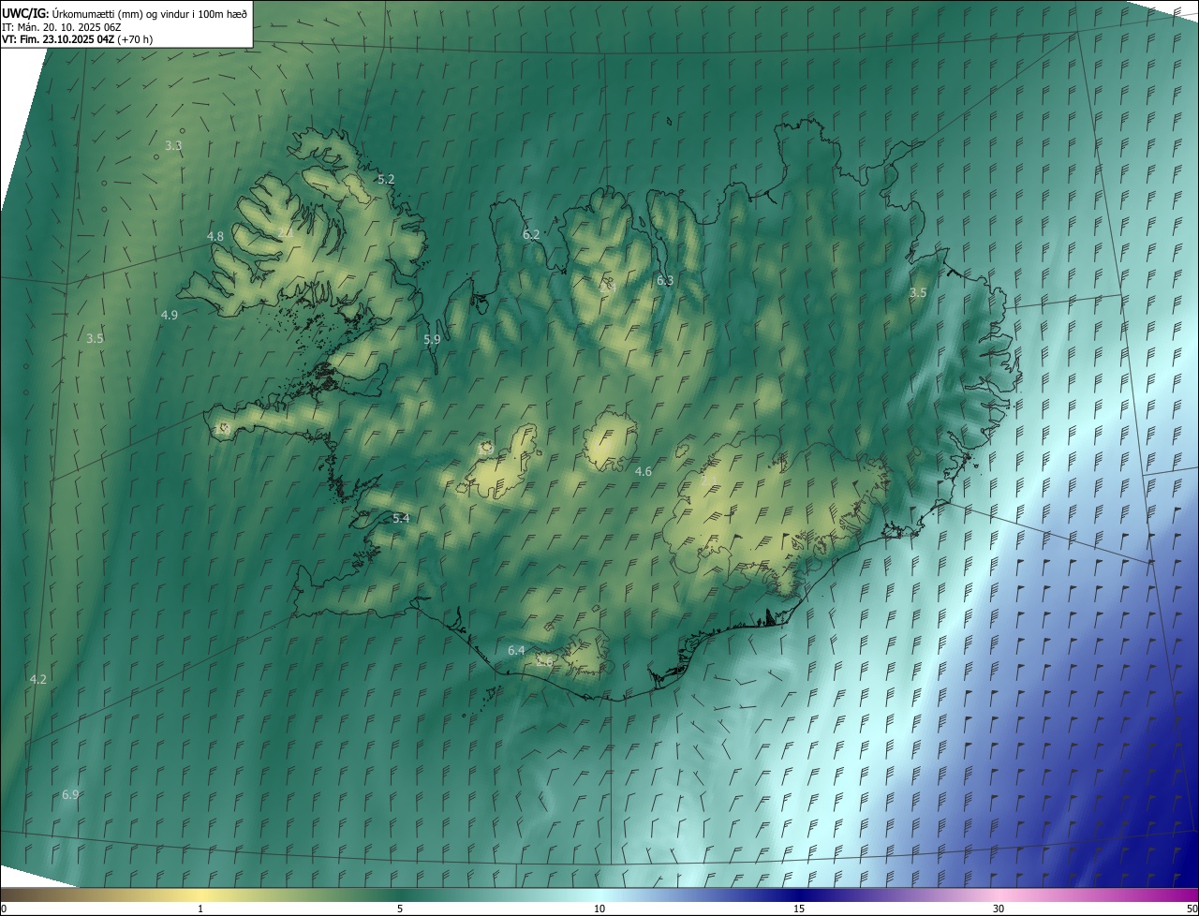The height and width of the screenshot is (916, 1199).
Task: Click the 5.4 value label on the map
Action: [401, 519]
